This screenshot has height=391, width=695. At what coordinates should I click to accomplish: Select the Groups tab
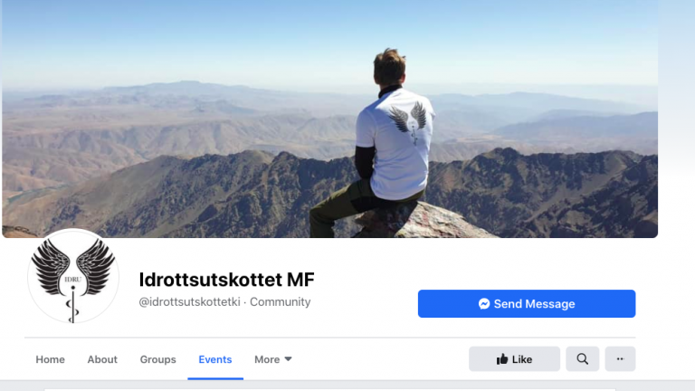click(x=157, y=359)
